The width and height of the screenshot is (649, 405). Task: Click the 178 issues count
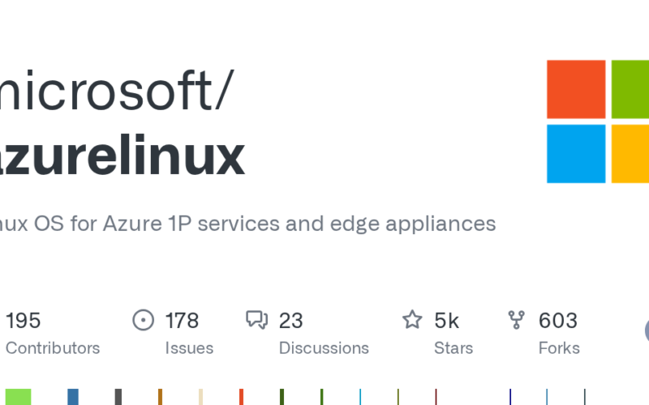182,321
